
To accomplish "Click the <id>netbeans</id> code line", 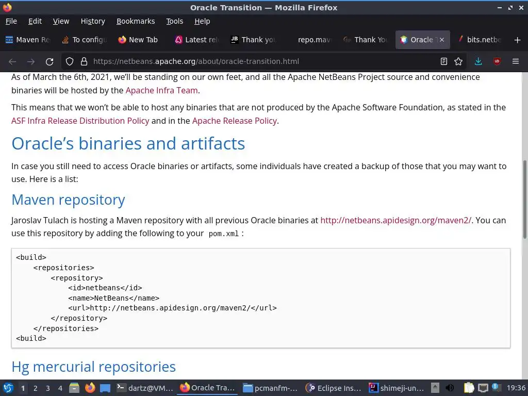I will [105, 288].
